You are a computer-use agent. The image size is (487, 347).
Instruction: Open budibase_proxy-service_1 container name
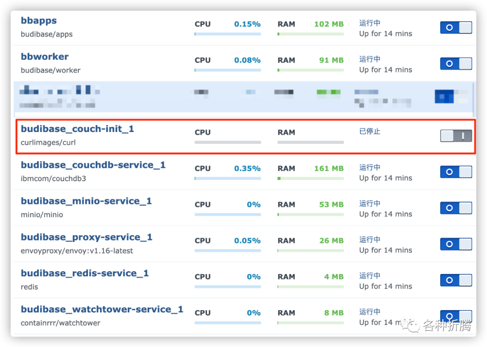(x=87, y=237)
